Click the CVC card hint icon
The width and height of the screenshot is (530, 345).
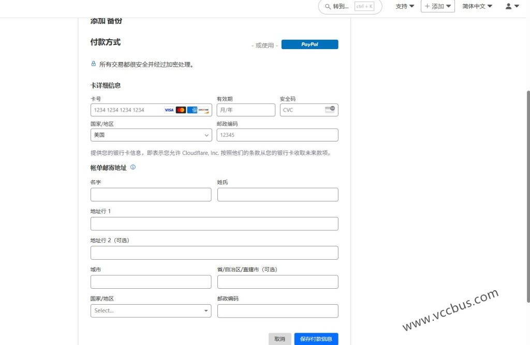[330, 109]
